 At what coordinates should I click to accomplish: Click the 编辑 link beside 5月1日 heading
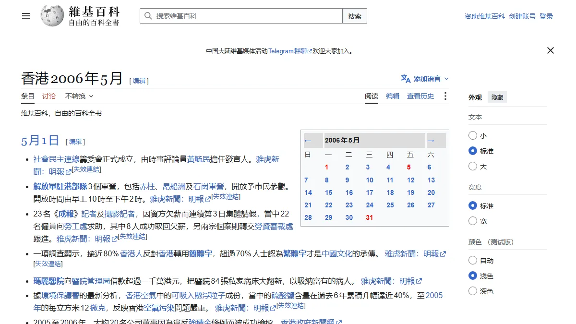[75, 142]
